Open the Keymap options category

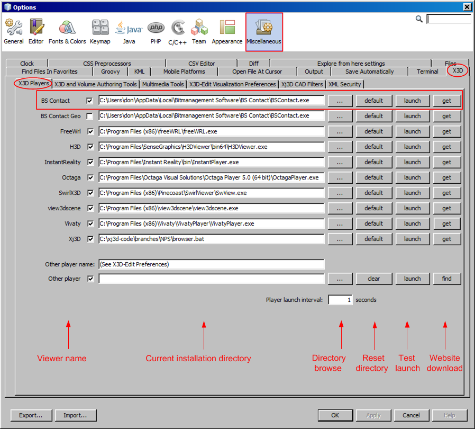click(100, 32)
